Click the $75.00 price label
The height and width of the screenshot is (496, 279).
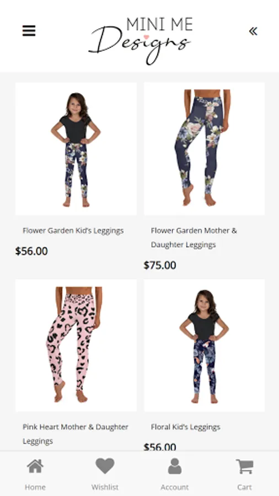click(x=160, y=265)
